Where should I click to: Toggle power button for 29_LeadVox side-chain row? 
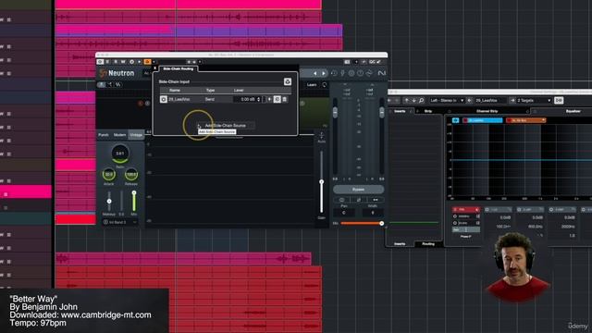(x=164, y=99)
